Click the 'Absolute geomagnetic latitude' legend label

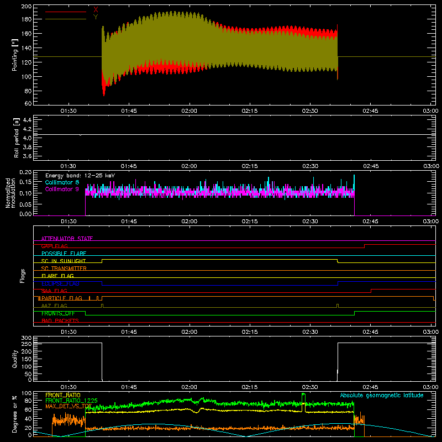pos(382,395)
